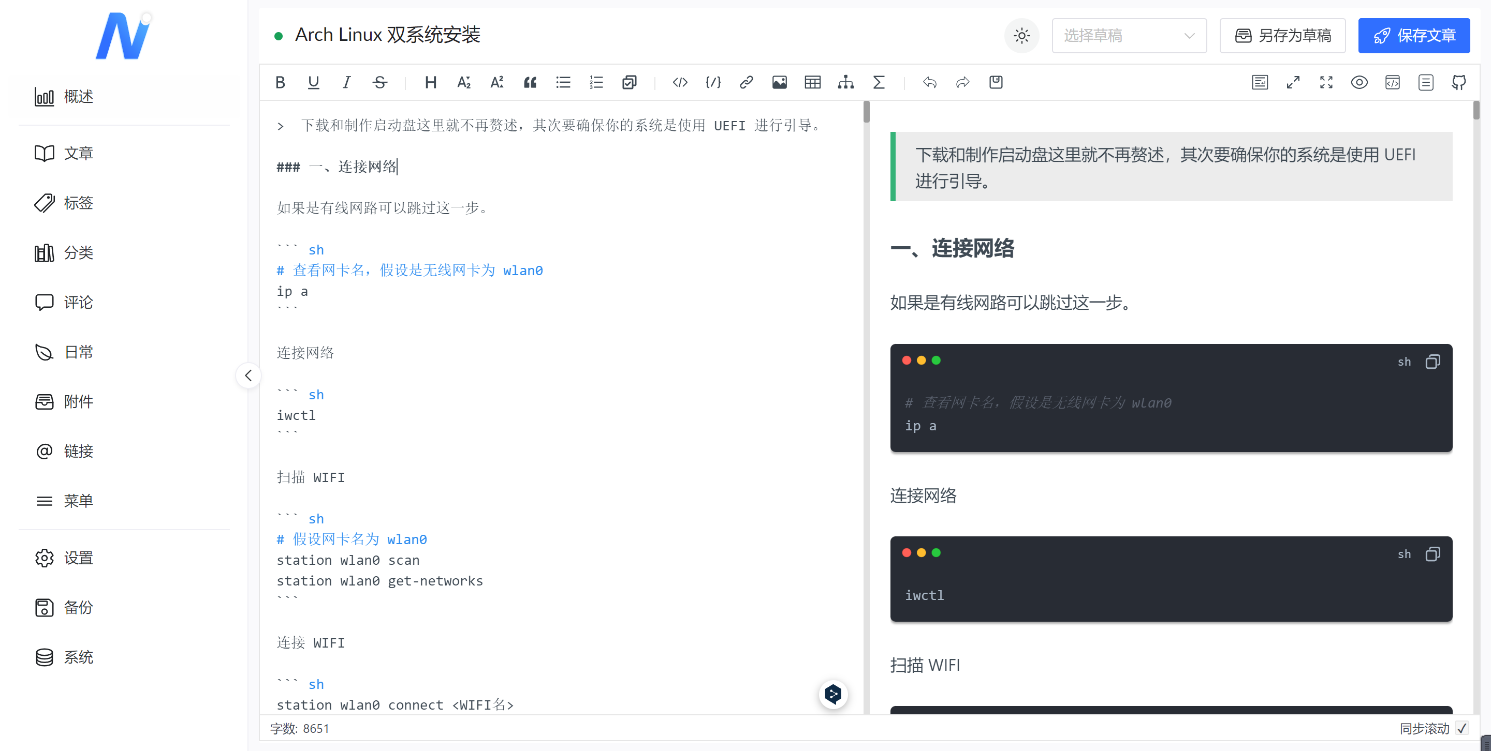The image size is (1491, 751).
Task: Collapse the sidebar using the left chevron
Action: 248,376
